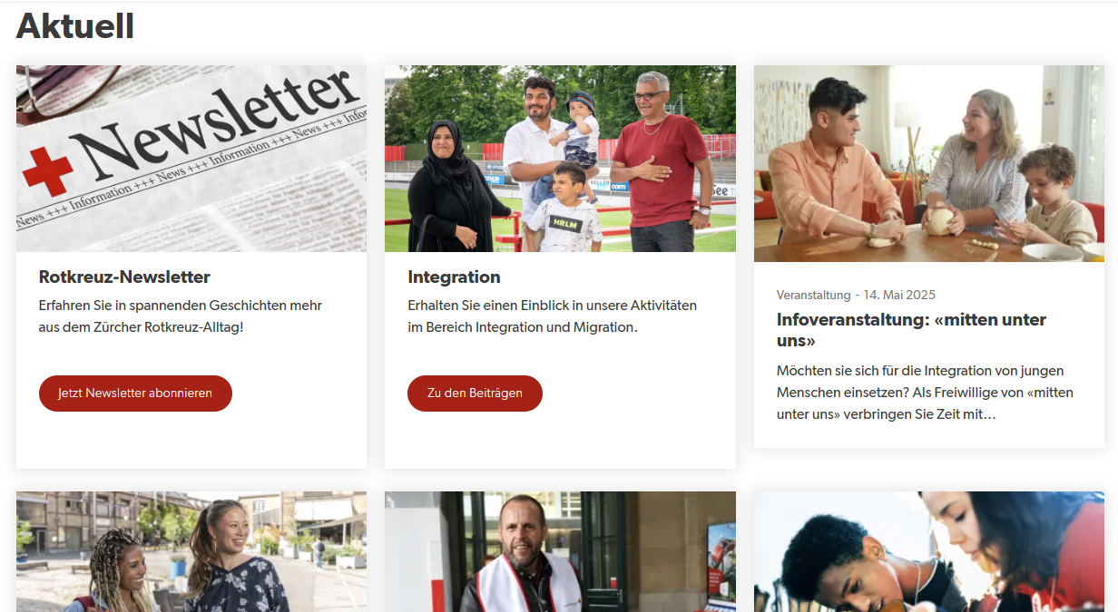Open the Newsletter newspaper image
Screen dimensions: 1118x612
(x=191, y=159)
